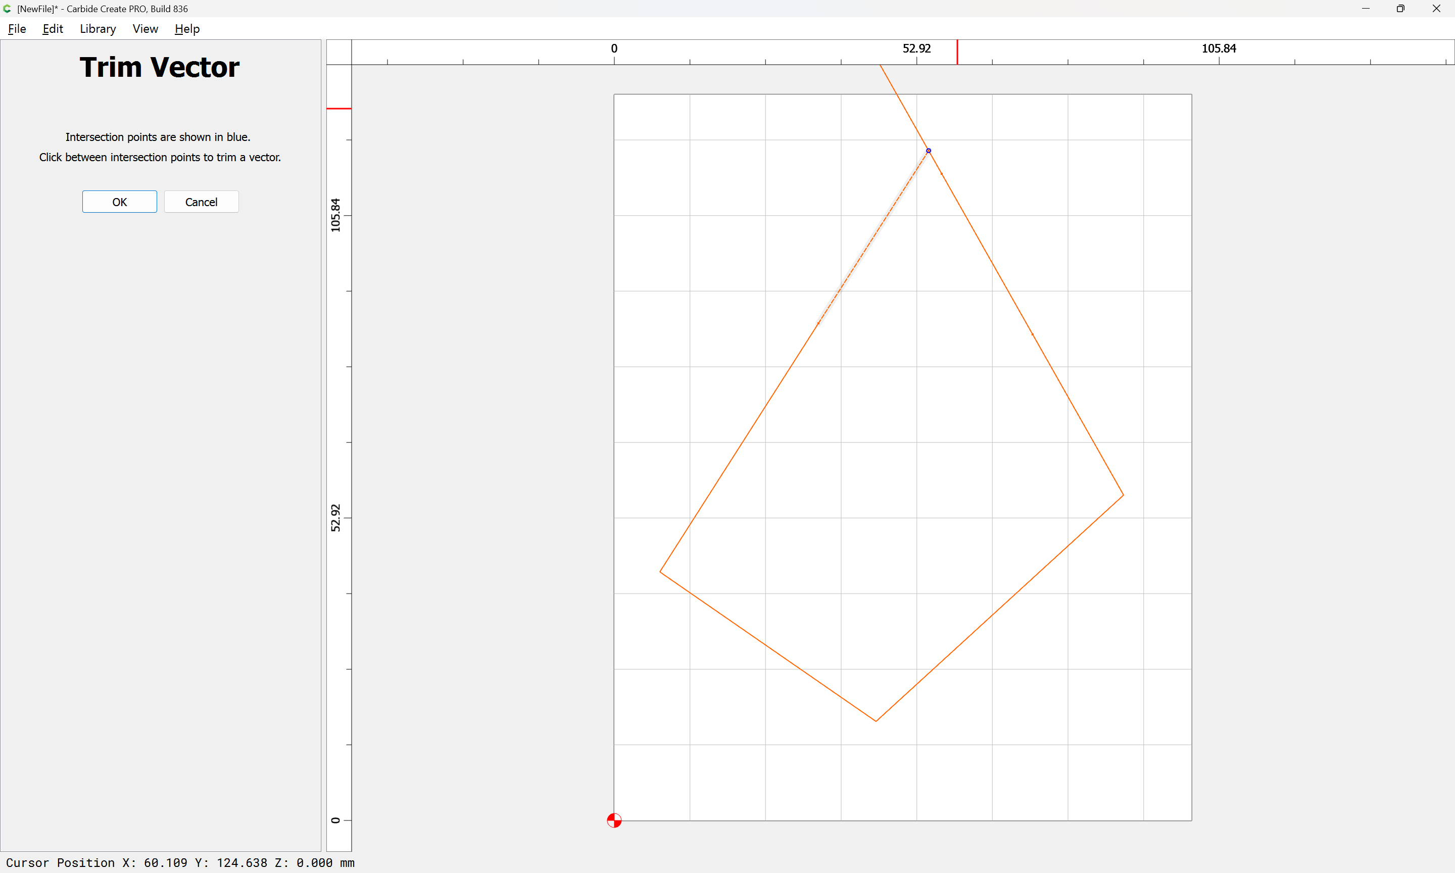Minimize the Carbide Create window
This screenshot has height=873, width=1455.
(x=1366, y=9)
